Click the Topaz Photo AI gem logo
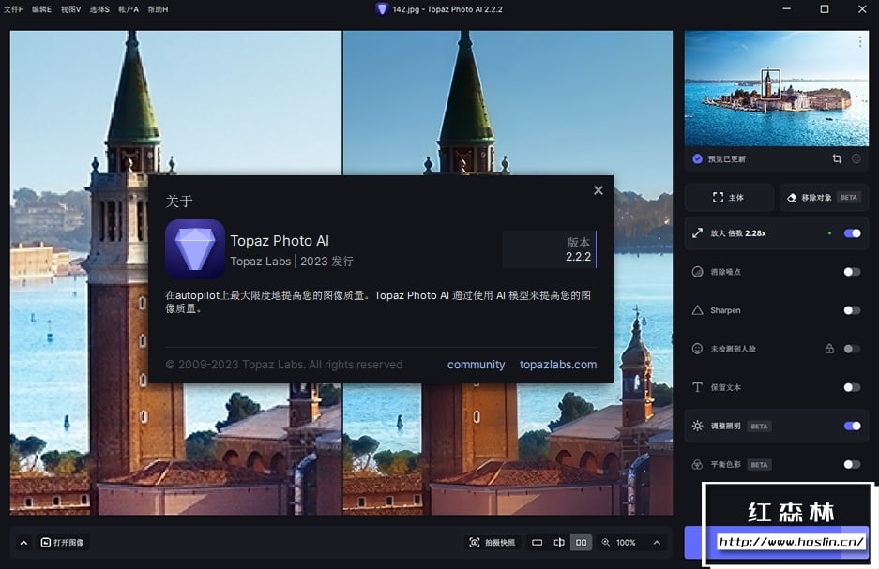 (x=195, y=249)
